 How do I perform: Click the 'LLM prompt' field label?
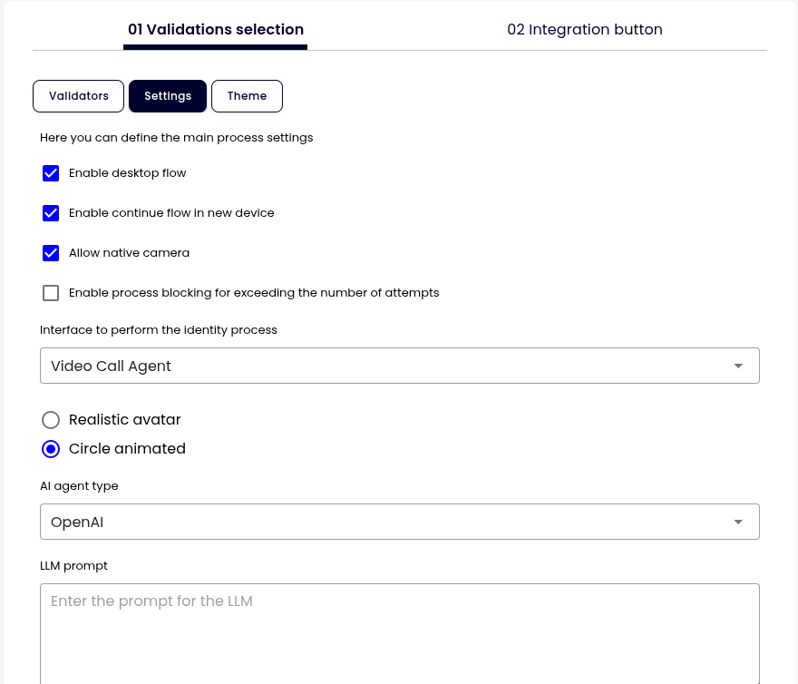73,566
